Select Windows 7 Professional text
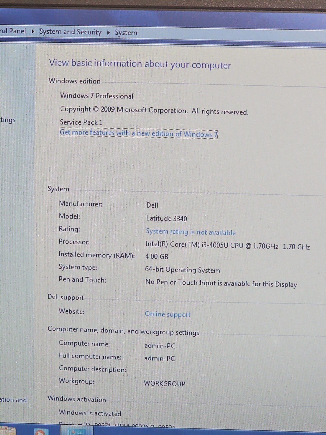This screenshot has width=326, height=435. [97, 96]
